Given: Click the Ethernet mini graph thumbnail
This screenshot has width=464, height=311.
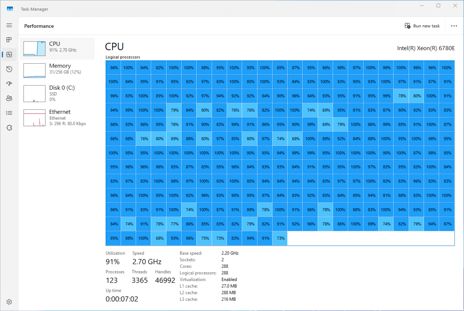Looking at the screenshot, I should (35, 118).
